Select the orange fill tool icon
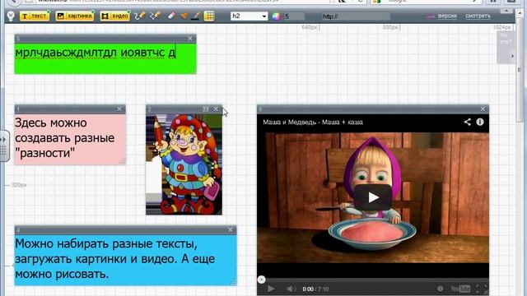The image size is (527, 296). (184, 16)
